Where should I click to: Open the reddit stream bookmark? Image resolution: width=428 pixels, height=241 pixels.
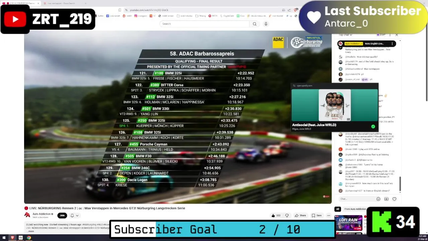(x=166, y=16)
